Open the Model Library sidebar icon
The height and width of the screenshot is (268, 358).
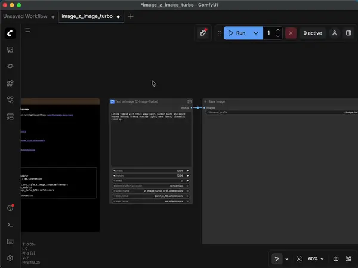(x=10, y=83)
